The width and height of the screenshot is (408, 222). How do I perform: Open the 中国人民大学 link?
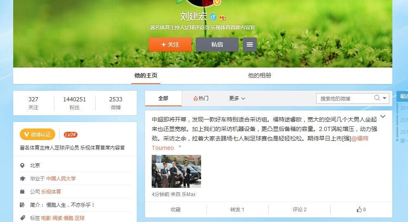61,179
